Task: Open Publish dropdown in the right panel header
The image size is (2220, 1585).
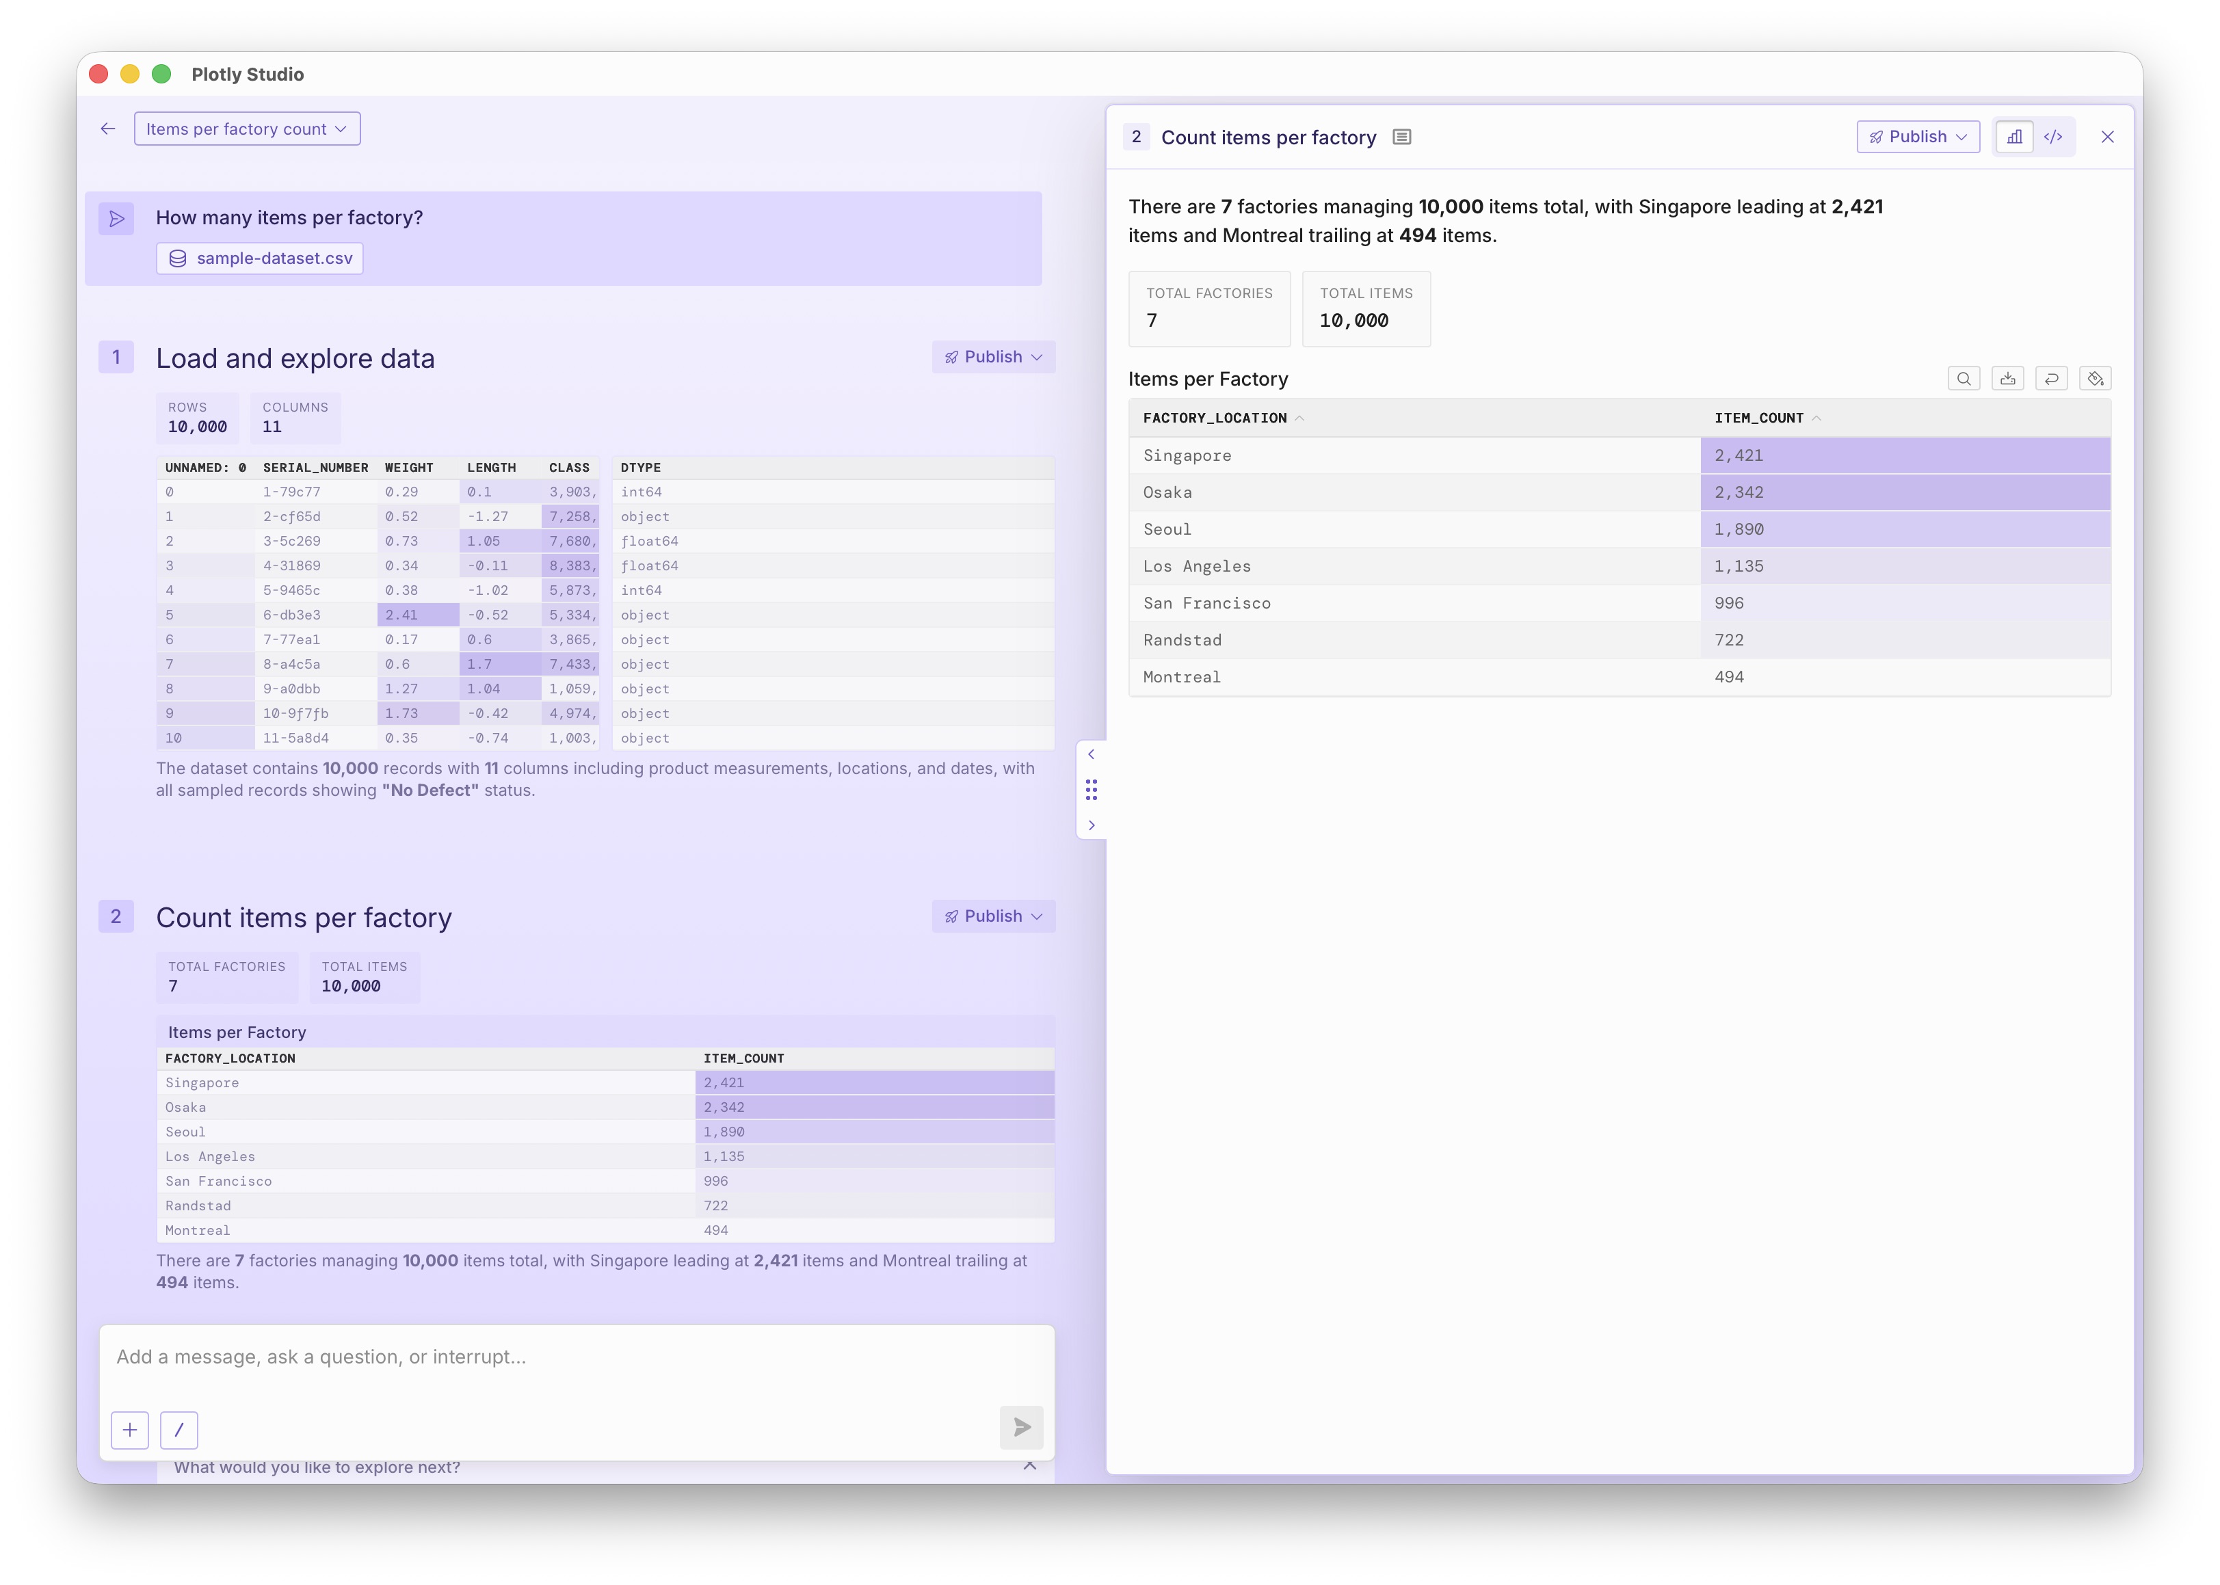Action: click(1917, 137)
